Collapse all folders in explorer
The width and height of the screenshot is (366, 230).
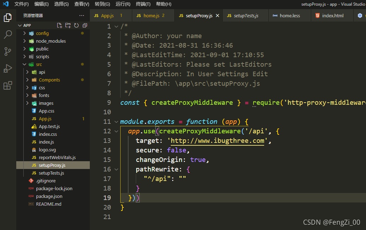pos(85,25)
